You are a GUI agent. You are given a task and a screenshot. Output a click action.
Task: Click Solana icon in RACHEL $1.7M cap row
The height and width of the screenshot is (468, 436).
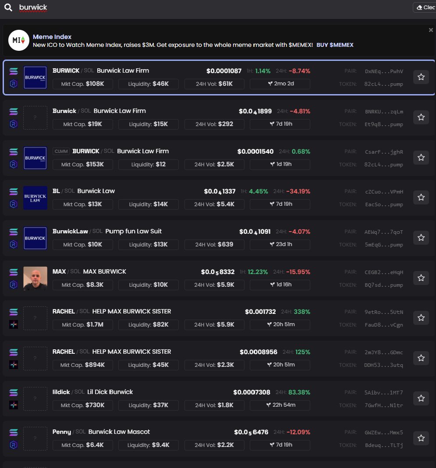[x=14, y=312]
